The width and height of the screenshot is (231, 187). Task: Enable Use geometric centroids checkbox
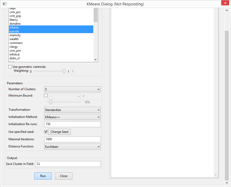click(x=10, y=67)
